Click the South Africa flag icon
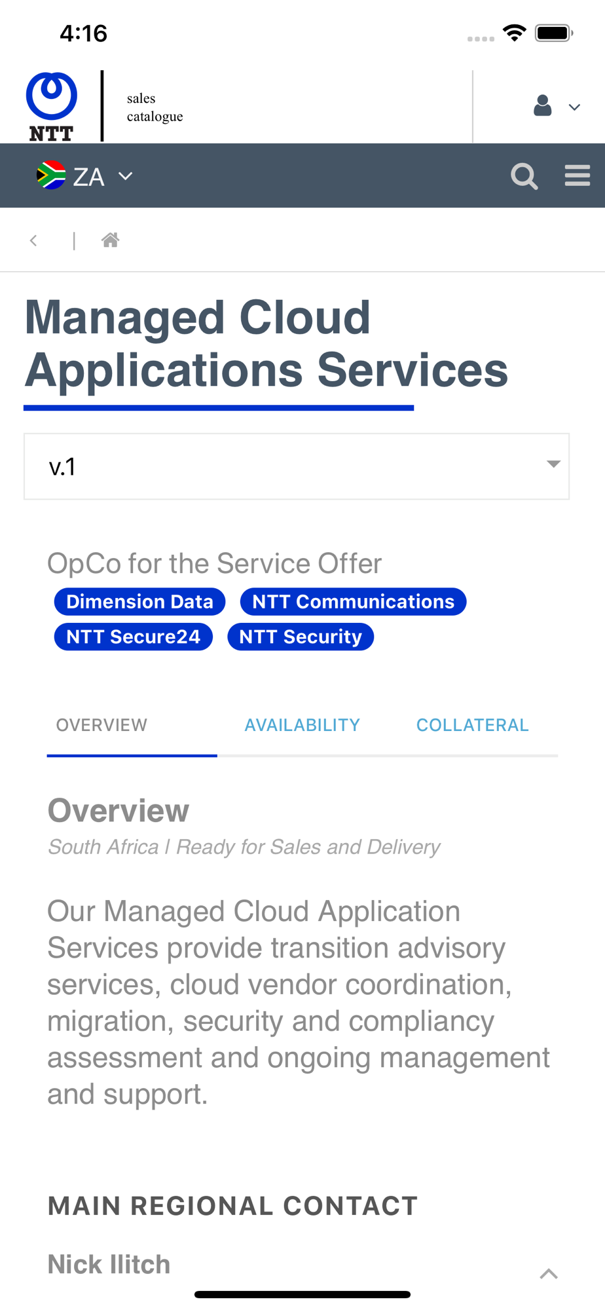605x1310 pixels. tap(51, 176)
